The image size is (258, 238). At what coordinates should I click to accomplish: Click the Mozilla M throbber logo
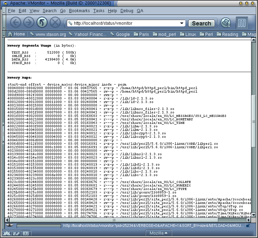click(x=242, y=23)
